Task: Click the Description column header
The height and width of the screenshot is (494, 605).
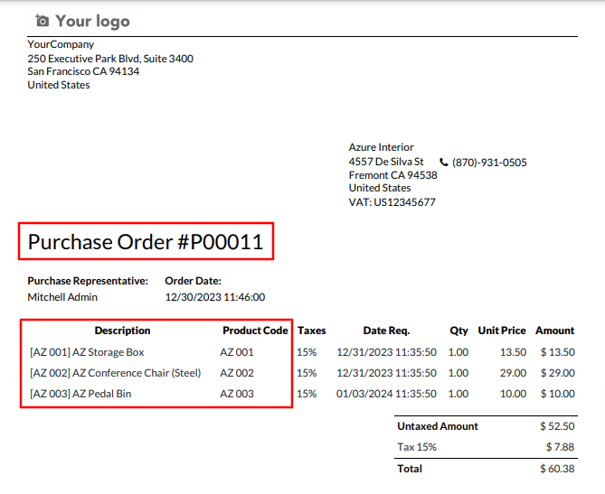Action: (x=122, y=331)
